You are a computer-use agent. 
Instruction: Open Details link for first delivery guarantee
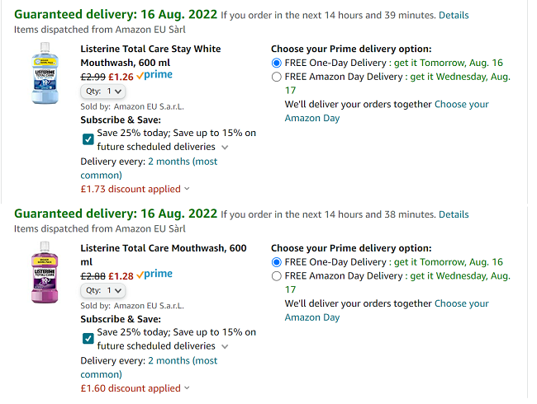(x=453, y=16)
